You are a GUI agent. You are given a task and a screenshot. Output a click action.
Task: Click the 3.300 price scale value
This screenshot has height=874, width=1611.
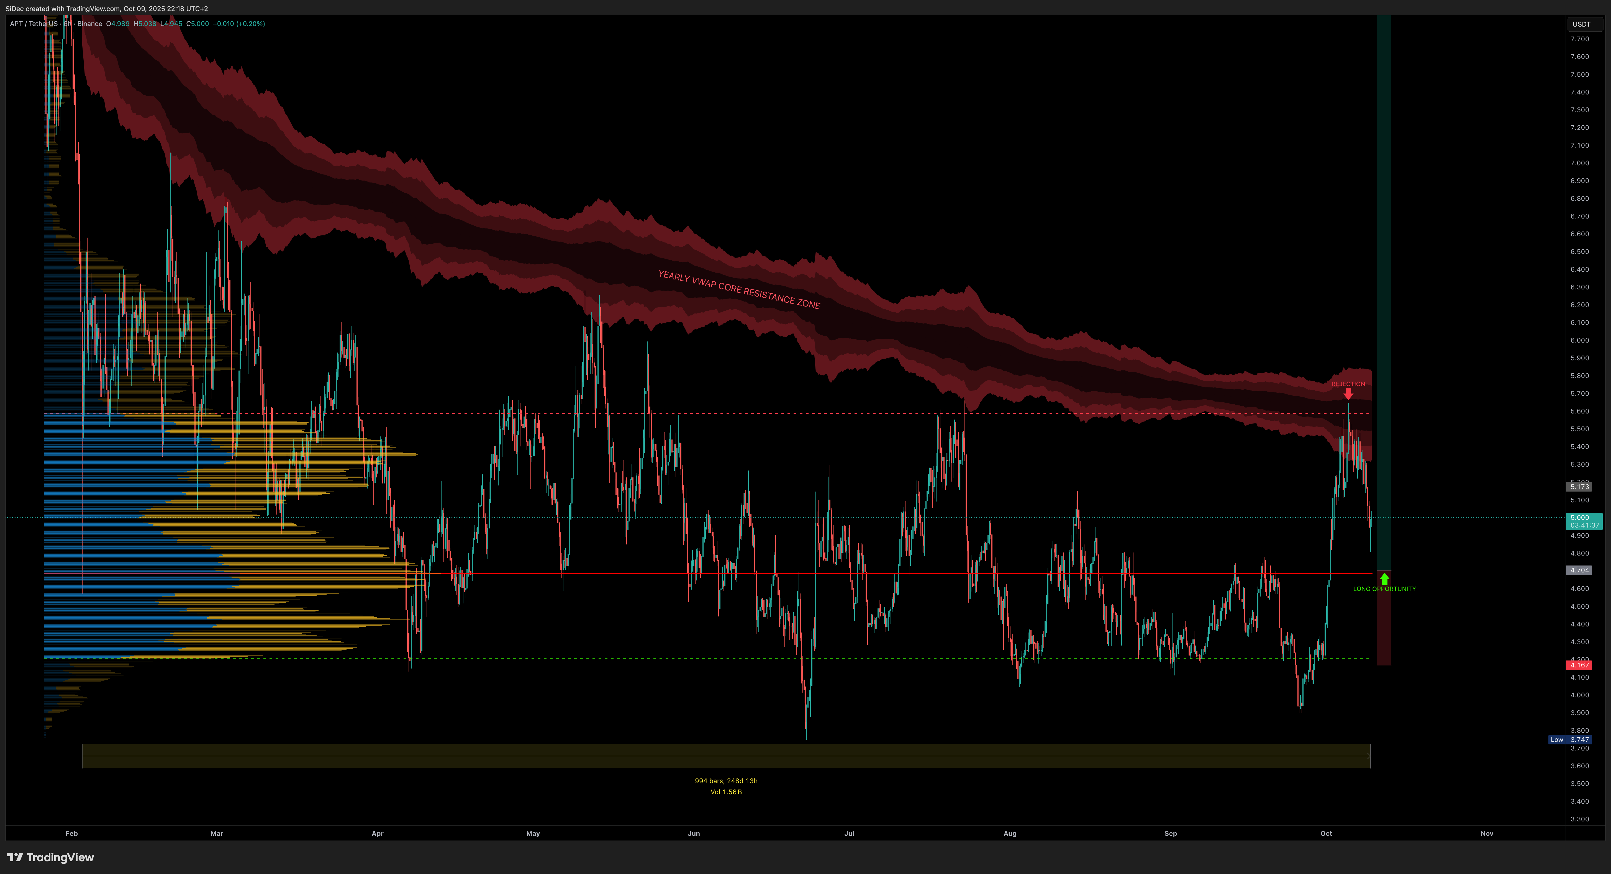[1579, 819]
